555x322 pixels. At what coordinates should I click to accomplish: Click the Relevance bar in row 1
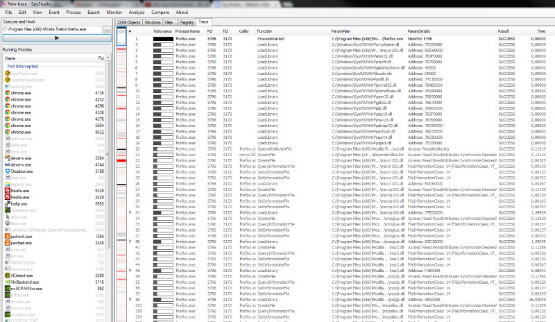163,39
